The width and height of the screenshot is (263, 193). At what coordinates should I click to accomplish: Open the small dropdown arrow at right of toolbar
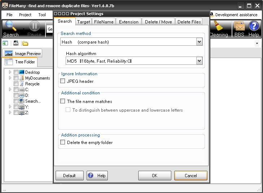[x=257, y=44]
